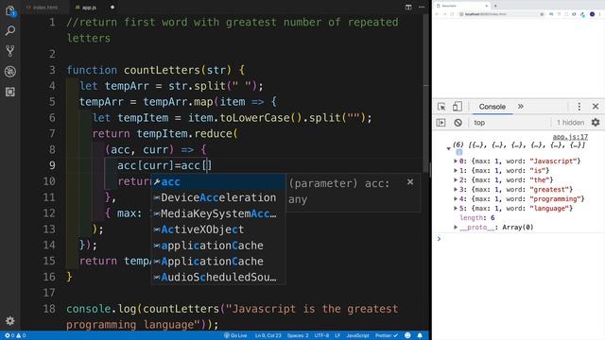Open the Explorer view in activity bar
This screenshot has height=340, width=605.
pos(10,11)
